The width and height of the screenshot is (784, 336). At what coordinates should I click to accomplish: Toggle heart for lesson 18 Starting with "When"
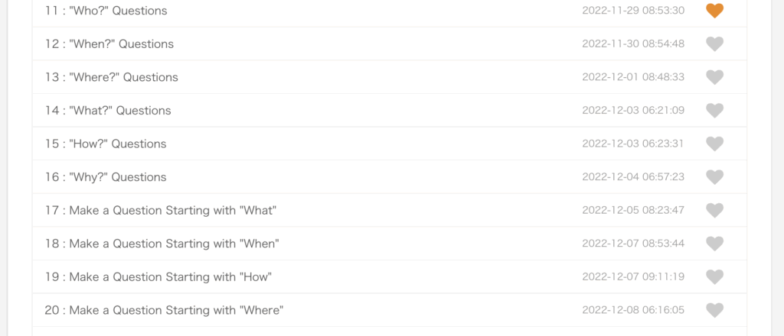point(714,244)
